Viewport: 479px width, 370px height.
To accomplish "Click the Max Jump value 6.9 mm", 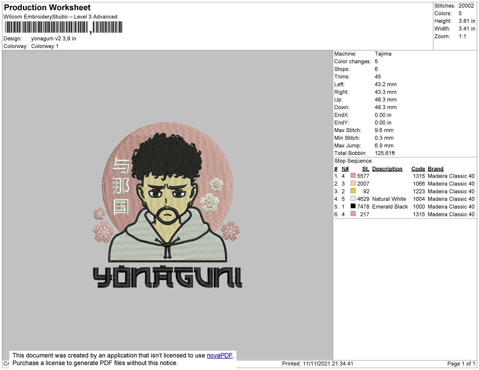I will click(x=384, y=145).
